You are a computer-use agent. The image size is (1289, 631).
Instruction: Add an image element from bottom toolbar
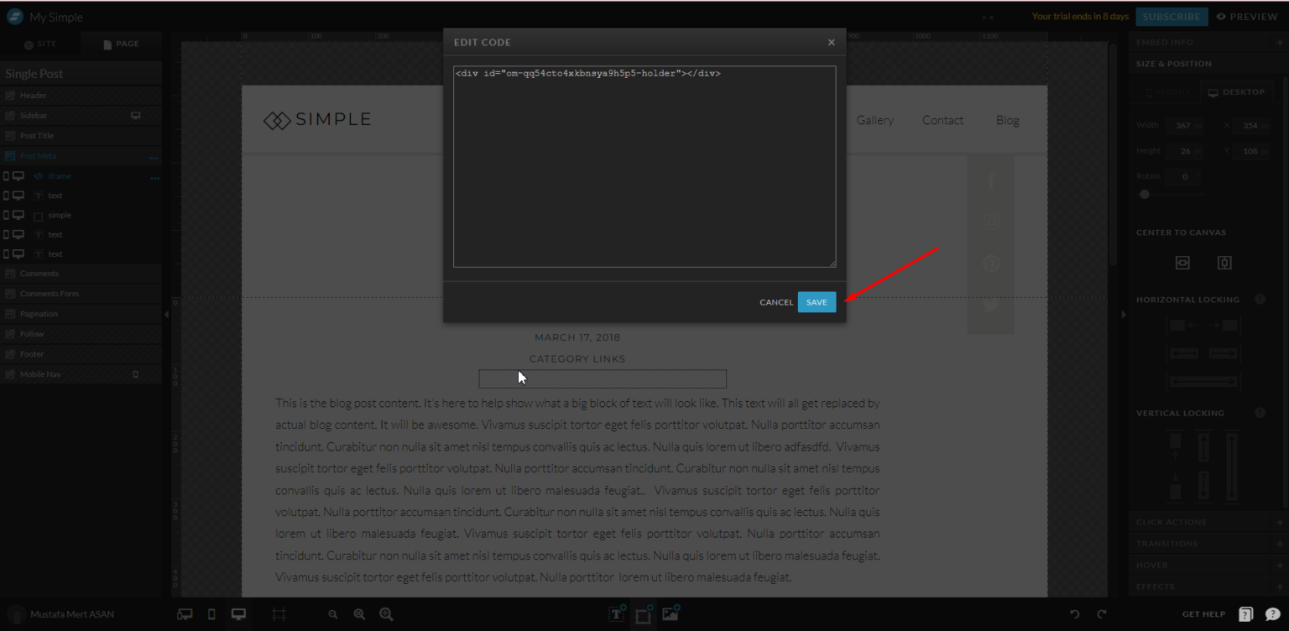tap(670, 614)
